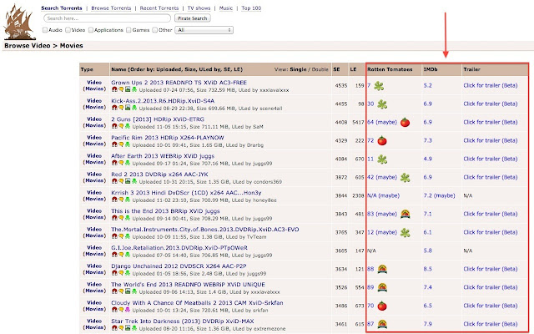The height and width of the screenshot is (334, 534).
Task: Click cover image icon for Grown Ups 2
Action: (x=128, y=89)
